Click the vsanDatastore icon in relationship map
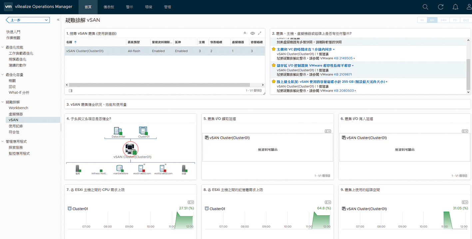 point(120,168)
